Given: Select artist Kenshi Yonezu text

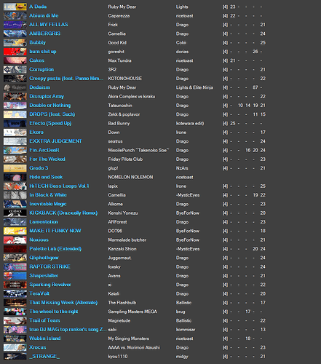Looking at the screenshot, I should tap(123, 213).
